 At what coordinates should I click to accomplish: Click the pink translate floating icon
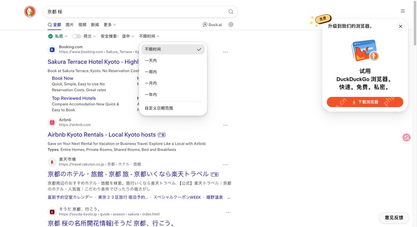tap(406, 137)
